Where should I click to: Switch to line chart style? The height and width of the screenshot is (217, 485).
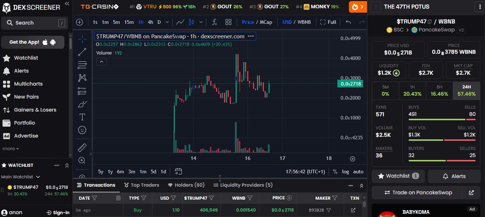coord(181,22)
